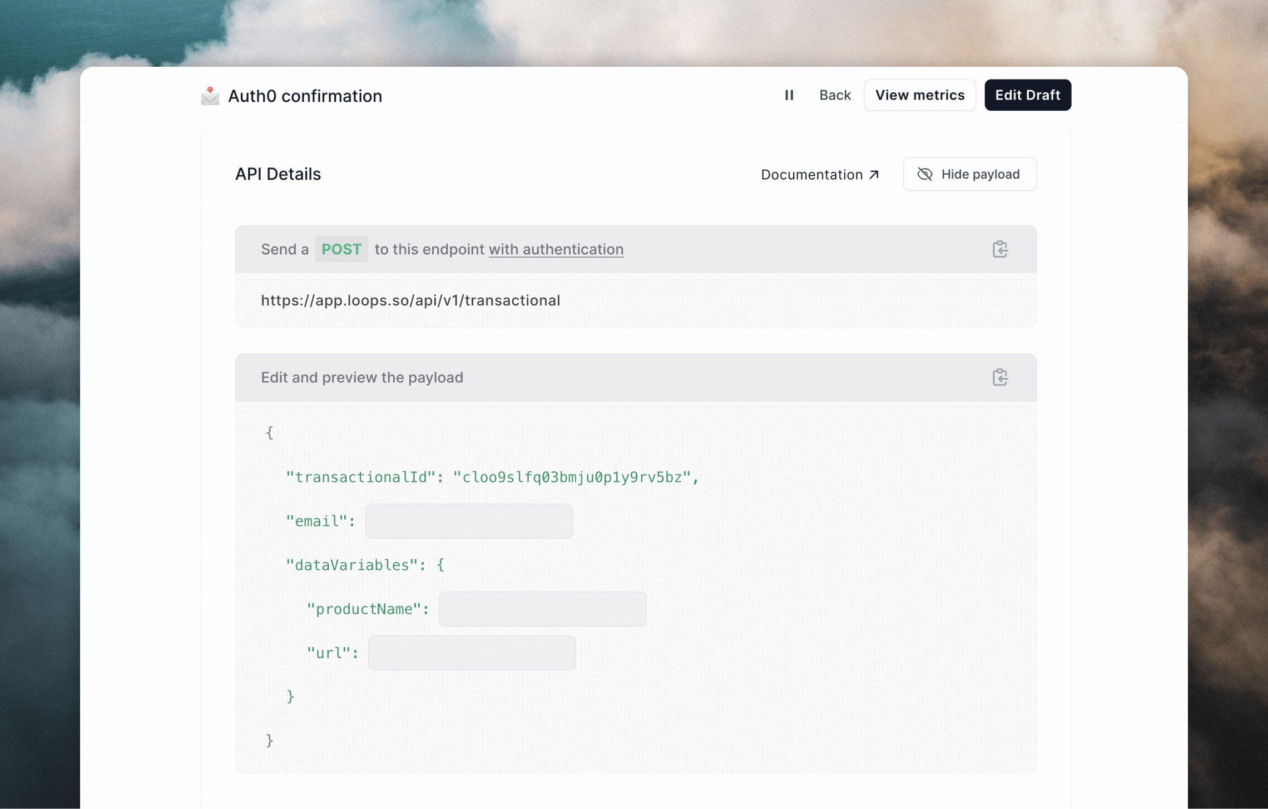The width and height of the screenshot is (1268, 809).
Task: Click the POST method badge
Action: pyautogui.click(x=341, y=249)
